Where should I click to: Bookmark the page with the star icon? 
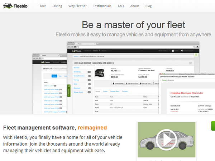click(x=194, y=47)
